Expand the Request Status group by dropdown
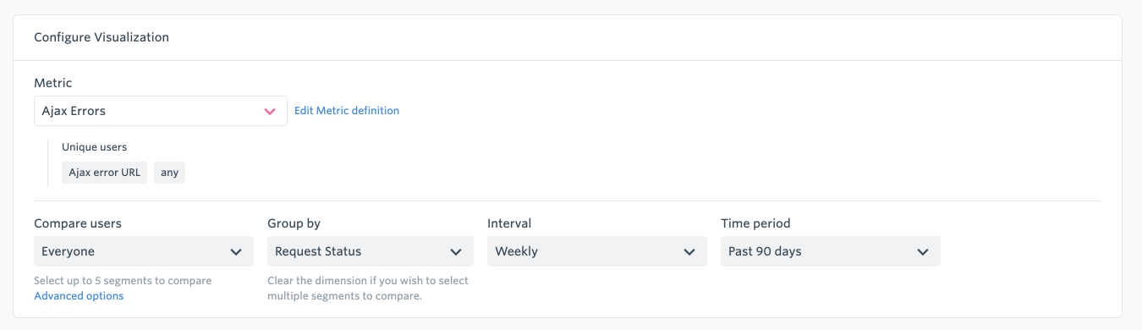Image resolution: width=1142 pixels, height=330 pixels. [371, 251]
